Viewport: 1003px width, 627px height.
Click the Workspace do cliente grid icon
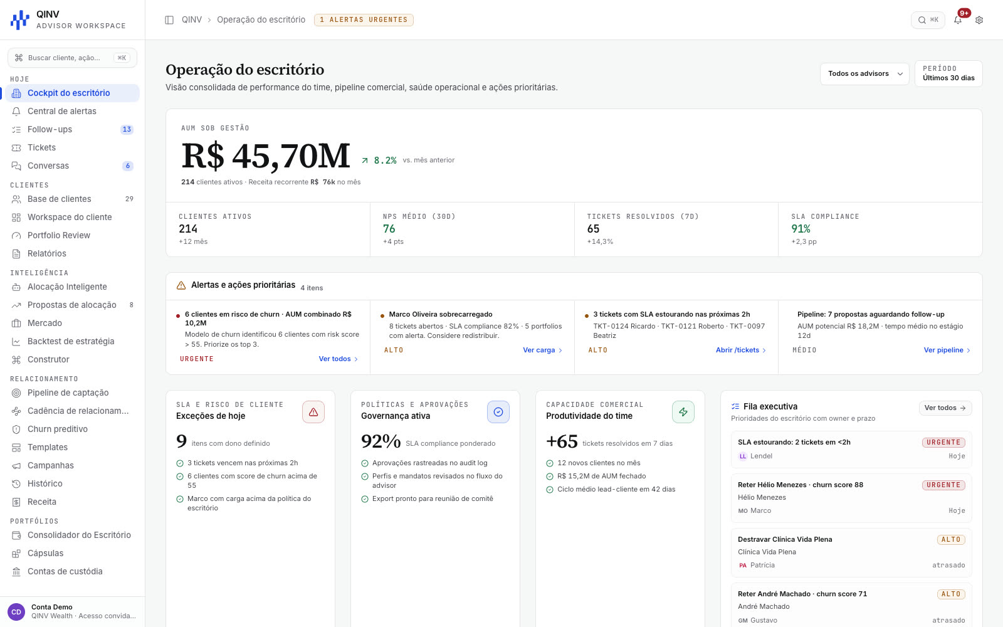pyautogui.click(x=16, y=218)
